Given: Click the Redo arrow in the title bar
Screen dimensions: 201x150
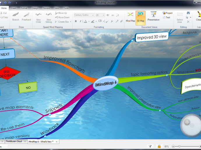Looking at the screenshot, I should click(10, 3).
